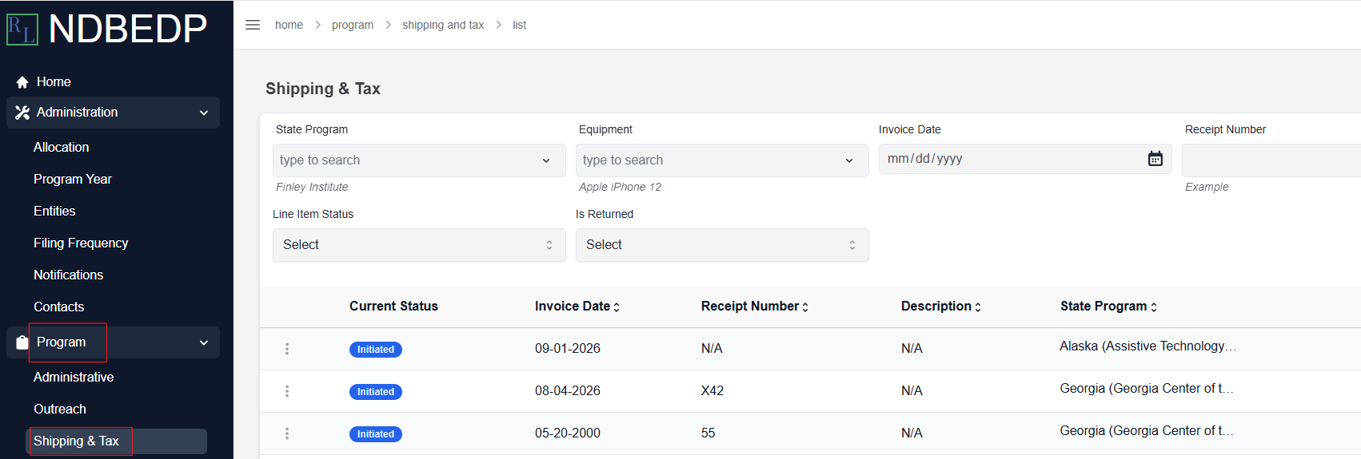Open the Invoice Date calendar picker icon
Screen dimensions: 1361x459
tap(1155, 159)
